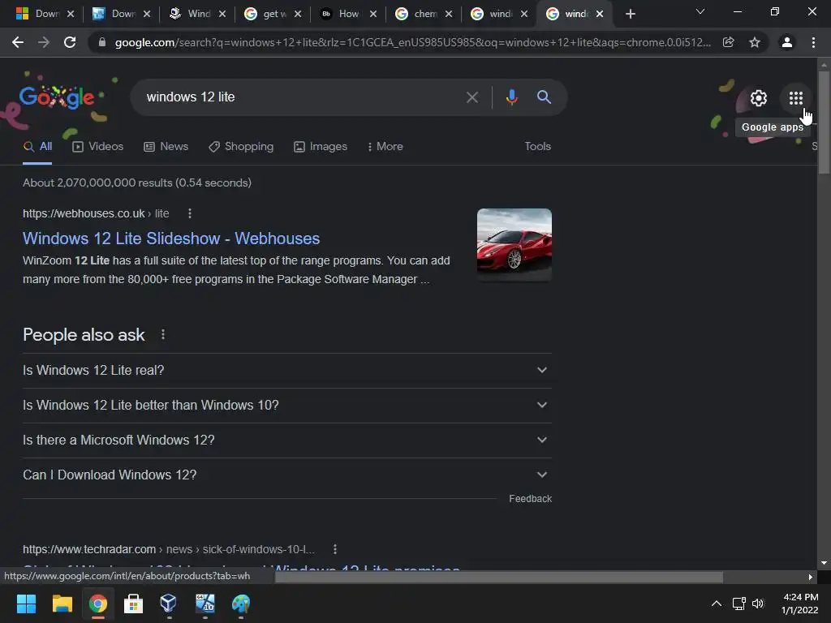The image size is (831, 623).
Task: Switch to the Videos results tab
Action: point(97,147)
